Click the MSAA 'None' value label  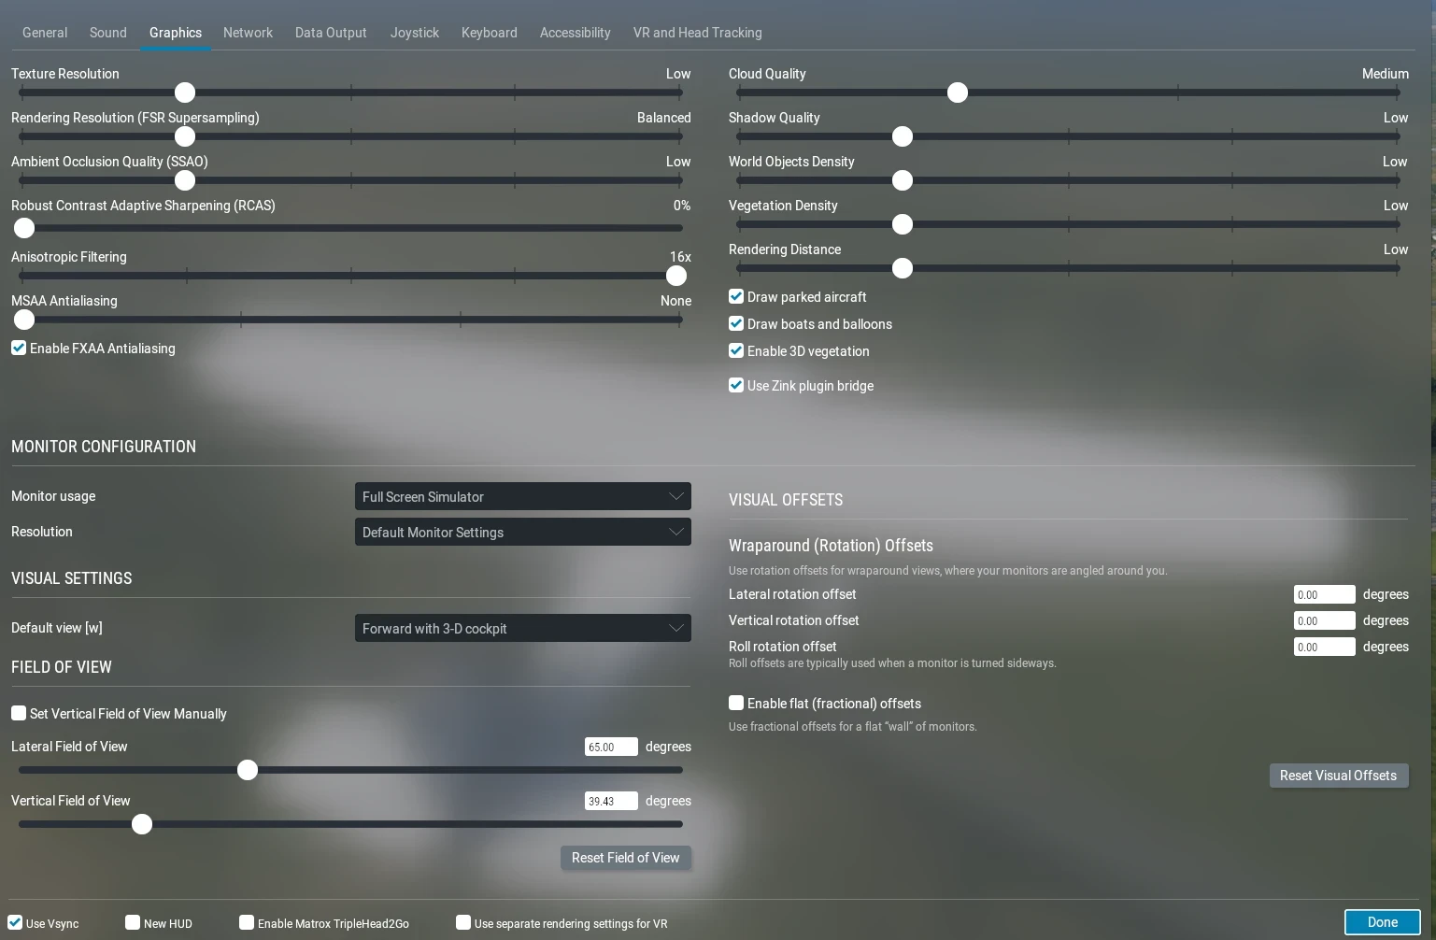click(x=675, y=301)
